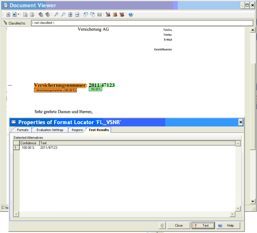Viewport: 257px width, 233px height.
Task: Open dropdown arrow beside image view icon
Action: (x=18, y=15)
